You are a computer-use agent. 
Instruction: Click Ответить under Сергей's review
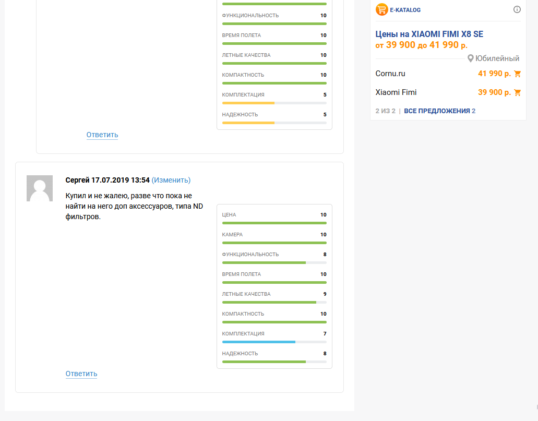(81, 374)
